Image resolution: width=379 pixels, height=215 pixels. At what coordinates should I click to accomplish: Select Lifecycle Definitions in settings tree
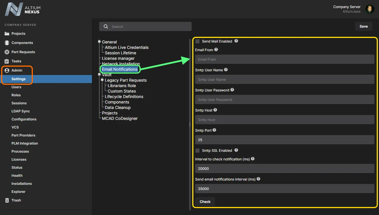pos(124,97)
